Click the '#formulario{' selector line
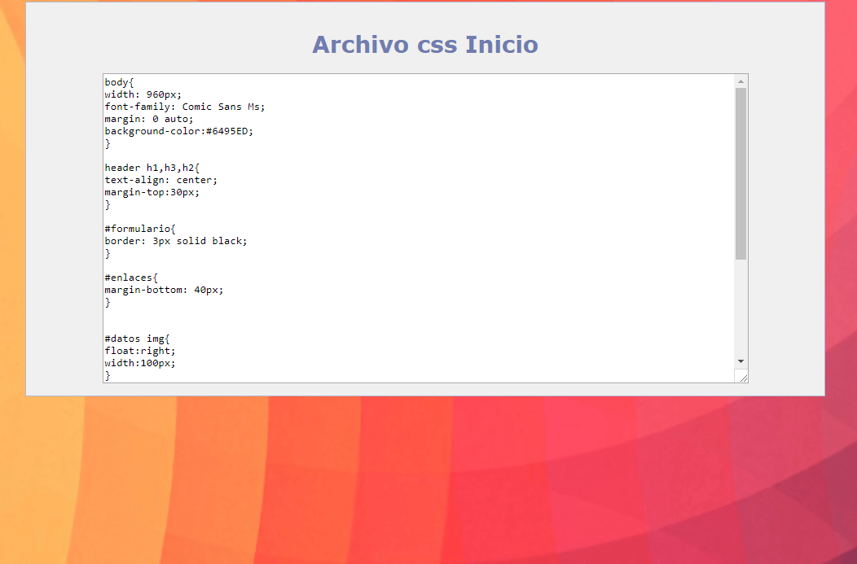This screenshot has height=564, width=857. [139, 229]
